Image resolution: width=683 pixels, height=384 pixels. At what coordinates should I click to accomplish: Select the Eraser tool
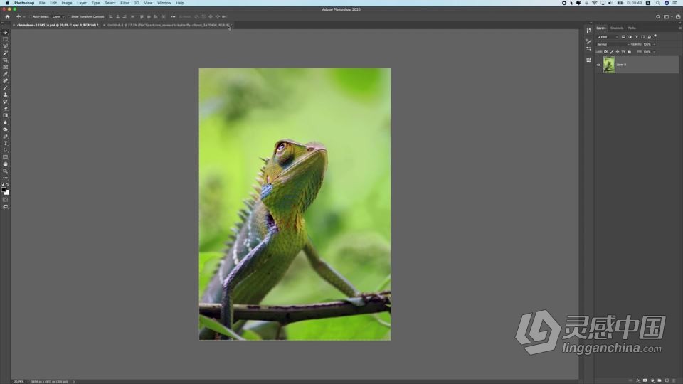pos(5,109)
